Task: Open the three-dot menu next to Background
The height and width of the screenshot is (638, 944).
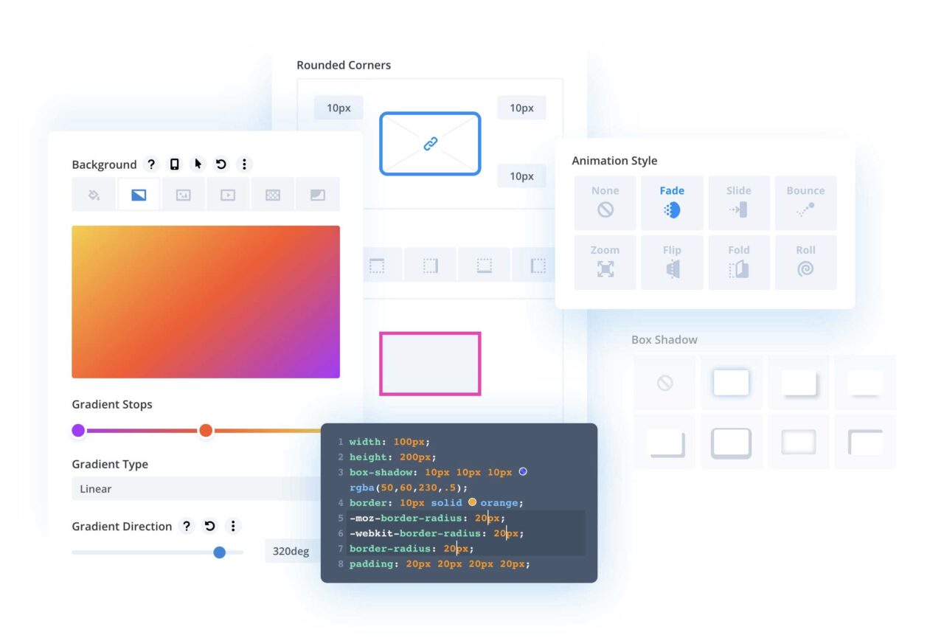Action: [x=244, y=164]
